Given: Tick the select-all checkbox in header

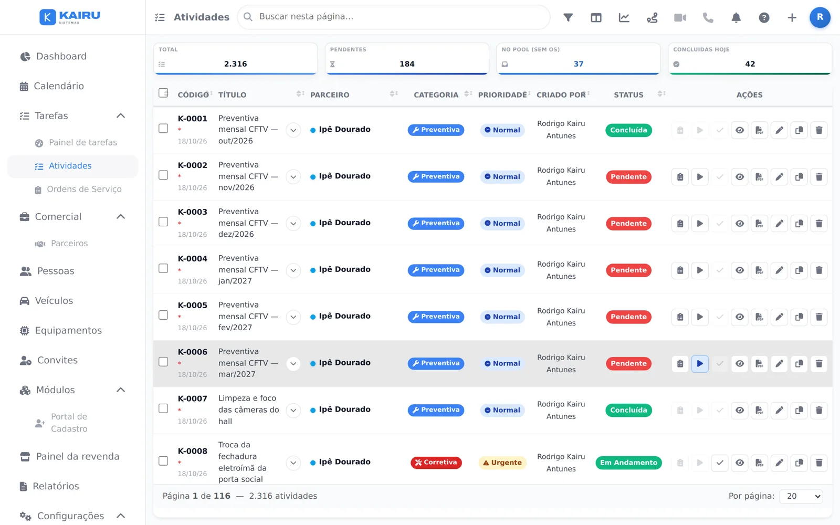Looking at the screenshot, I should (163, 93).
